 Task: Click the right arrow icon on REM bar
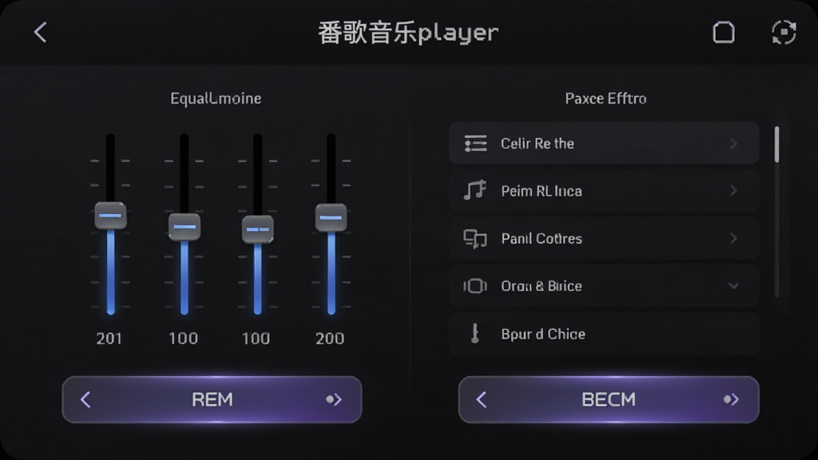(333, 400)
